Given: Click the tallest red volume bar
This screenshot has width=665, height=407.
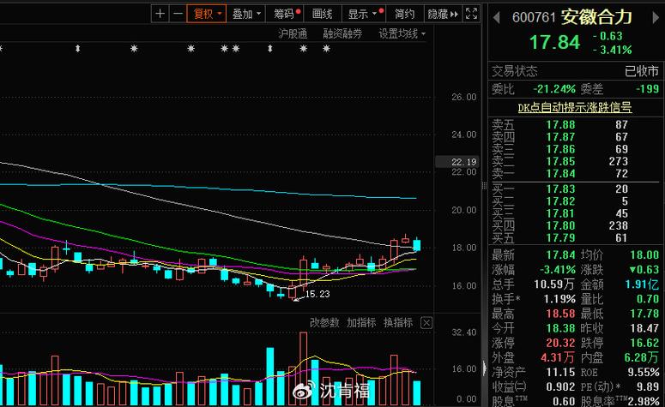Looking at the screenshot, I should click(303, 367).
